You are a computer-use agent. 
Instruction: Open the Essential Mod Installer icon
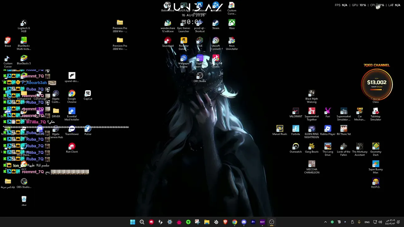72,114
